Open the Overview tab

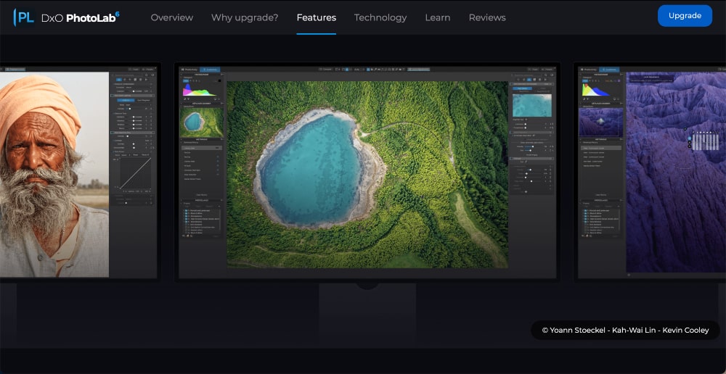point(171,17)
